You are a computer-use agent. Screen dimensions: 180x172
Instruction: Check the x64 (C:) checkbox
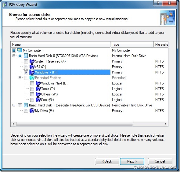coord(26,67)
